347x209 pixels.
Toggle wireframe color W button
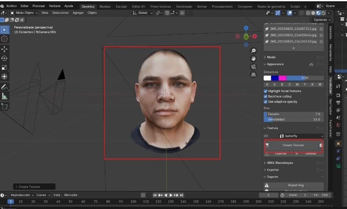(320, 85)
